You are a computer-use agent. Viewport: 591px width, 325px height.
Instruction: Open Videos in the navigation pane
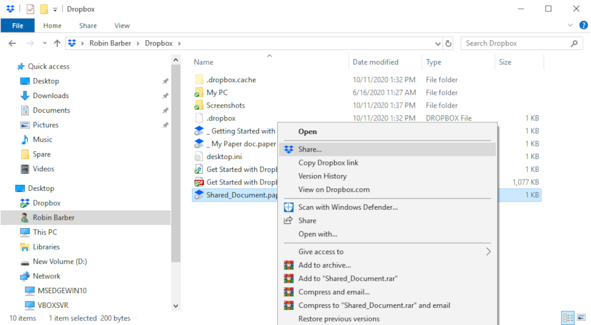(x=43, y=169)
